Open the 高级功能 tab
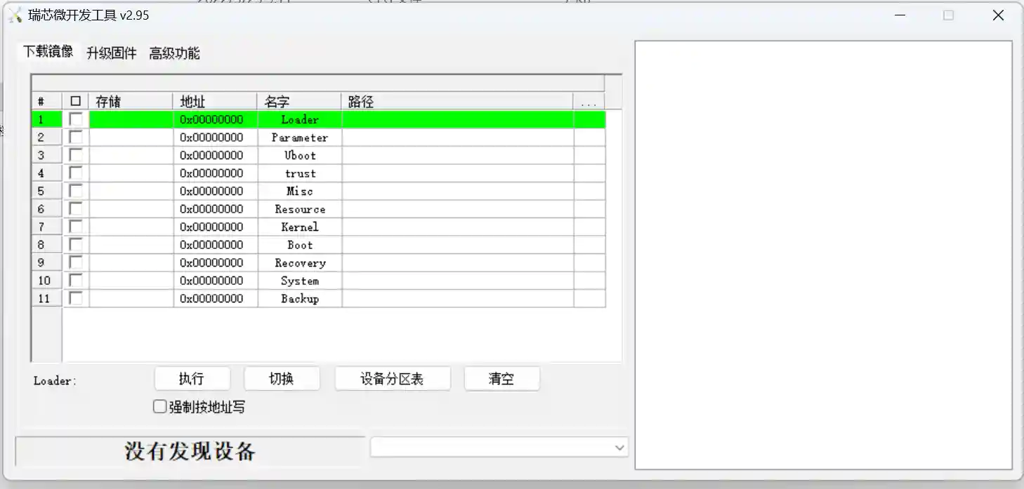 [x=174, y=53]
